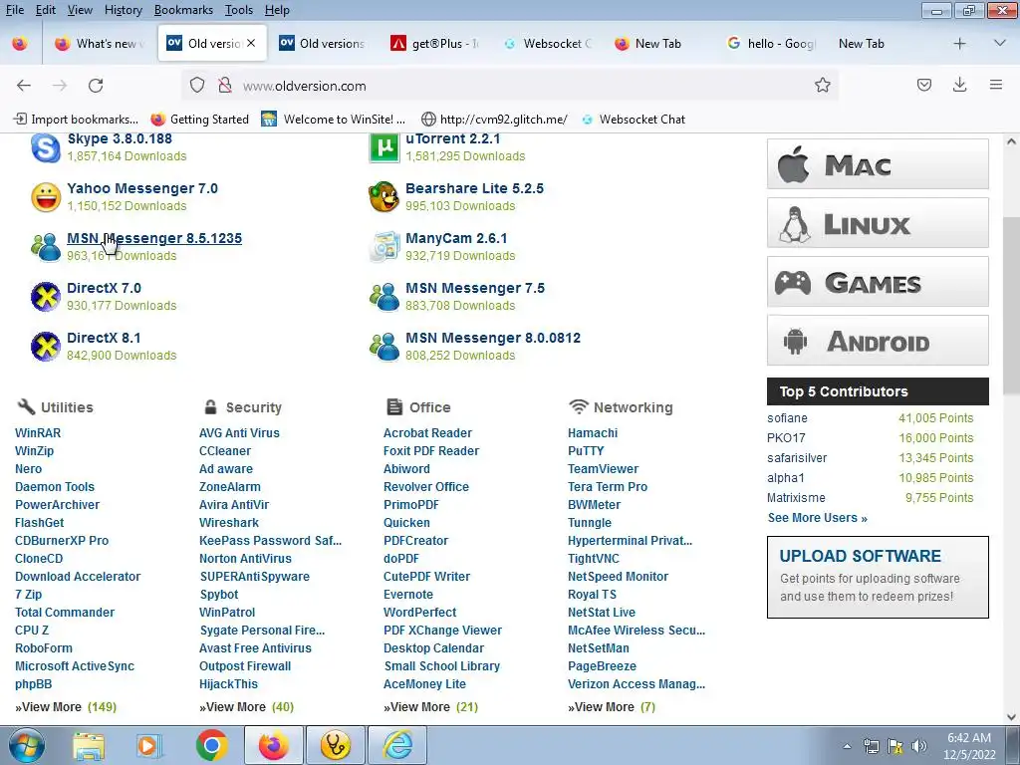Open the Wireshark link
1020x765 pixels.
tap(229, 523)
